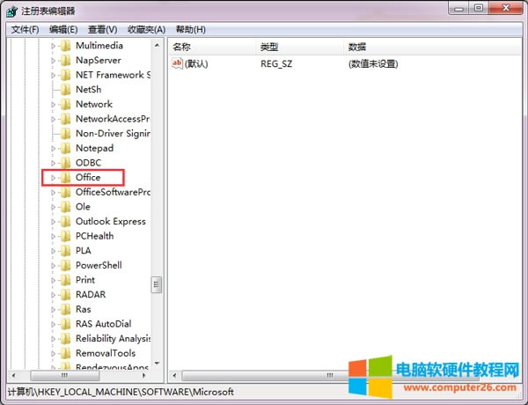Image resolution: width=528 pixels, height=405 pixels.
Task: Expand the NapServer key
Action: pyautogui.click(x=53, y=61)
